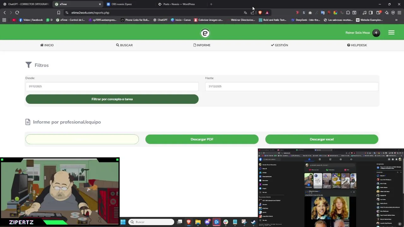
Task: Open the hamburger menu in eTime header
Action: tap(391, 32)
